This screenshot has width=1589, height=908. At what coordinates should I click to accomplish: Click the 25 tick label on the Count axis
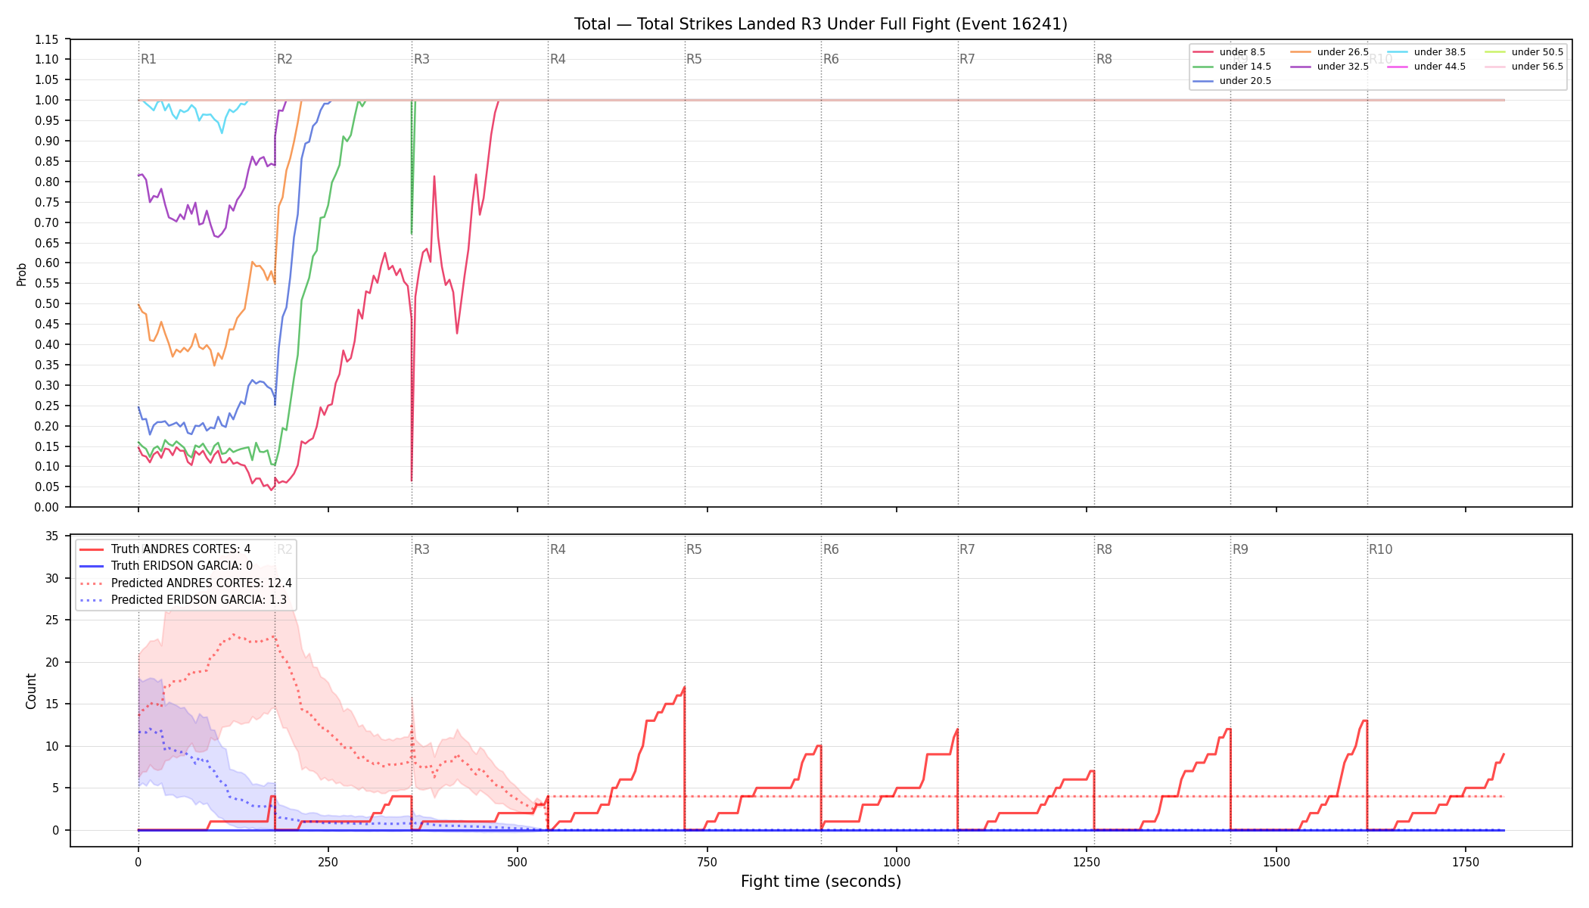click(52, 620)
